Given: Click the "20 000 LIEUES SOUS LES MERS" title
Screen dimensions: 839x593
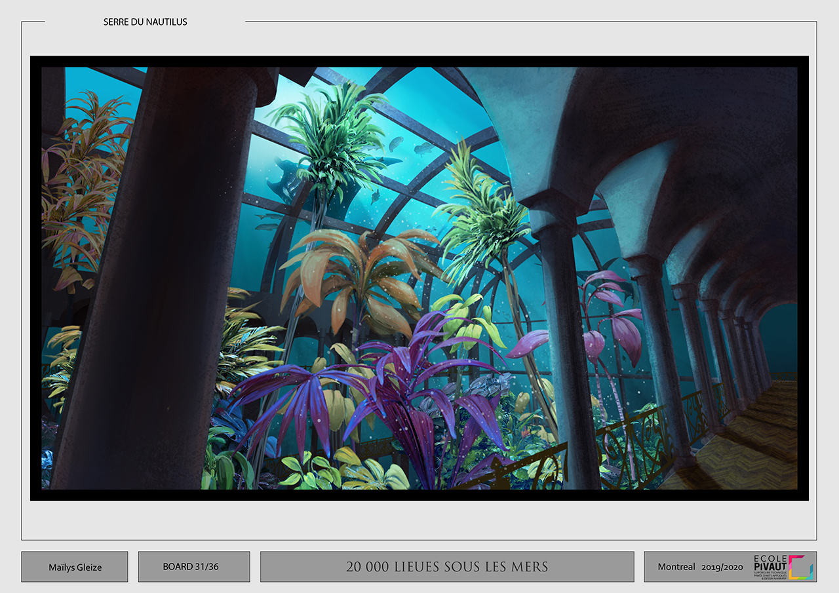Looking at the screenshot, I should click(447, 567).
